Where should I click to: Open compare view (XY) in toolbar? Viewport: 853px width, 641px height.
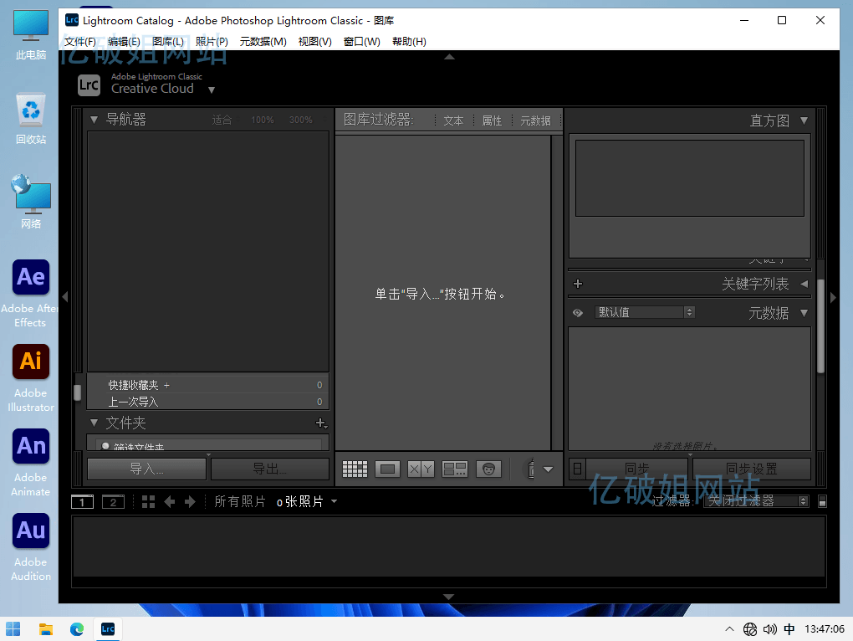(x=421, y=469)
